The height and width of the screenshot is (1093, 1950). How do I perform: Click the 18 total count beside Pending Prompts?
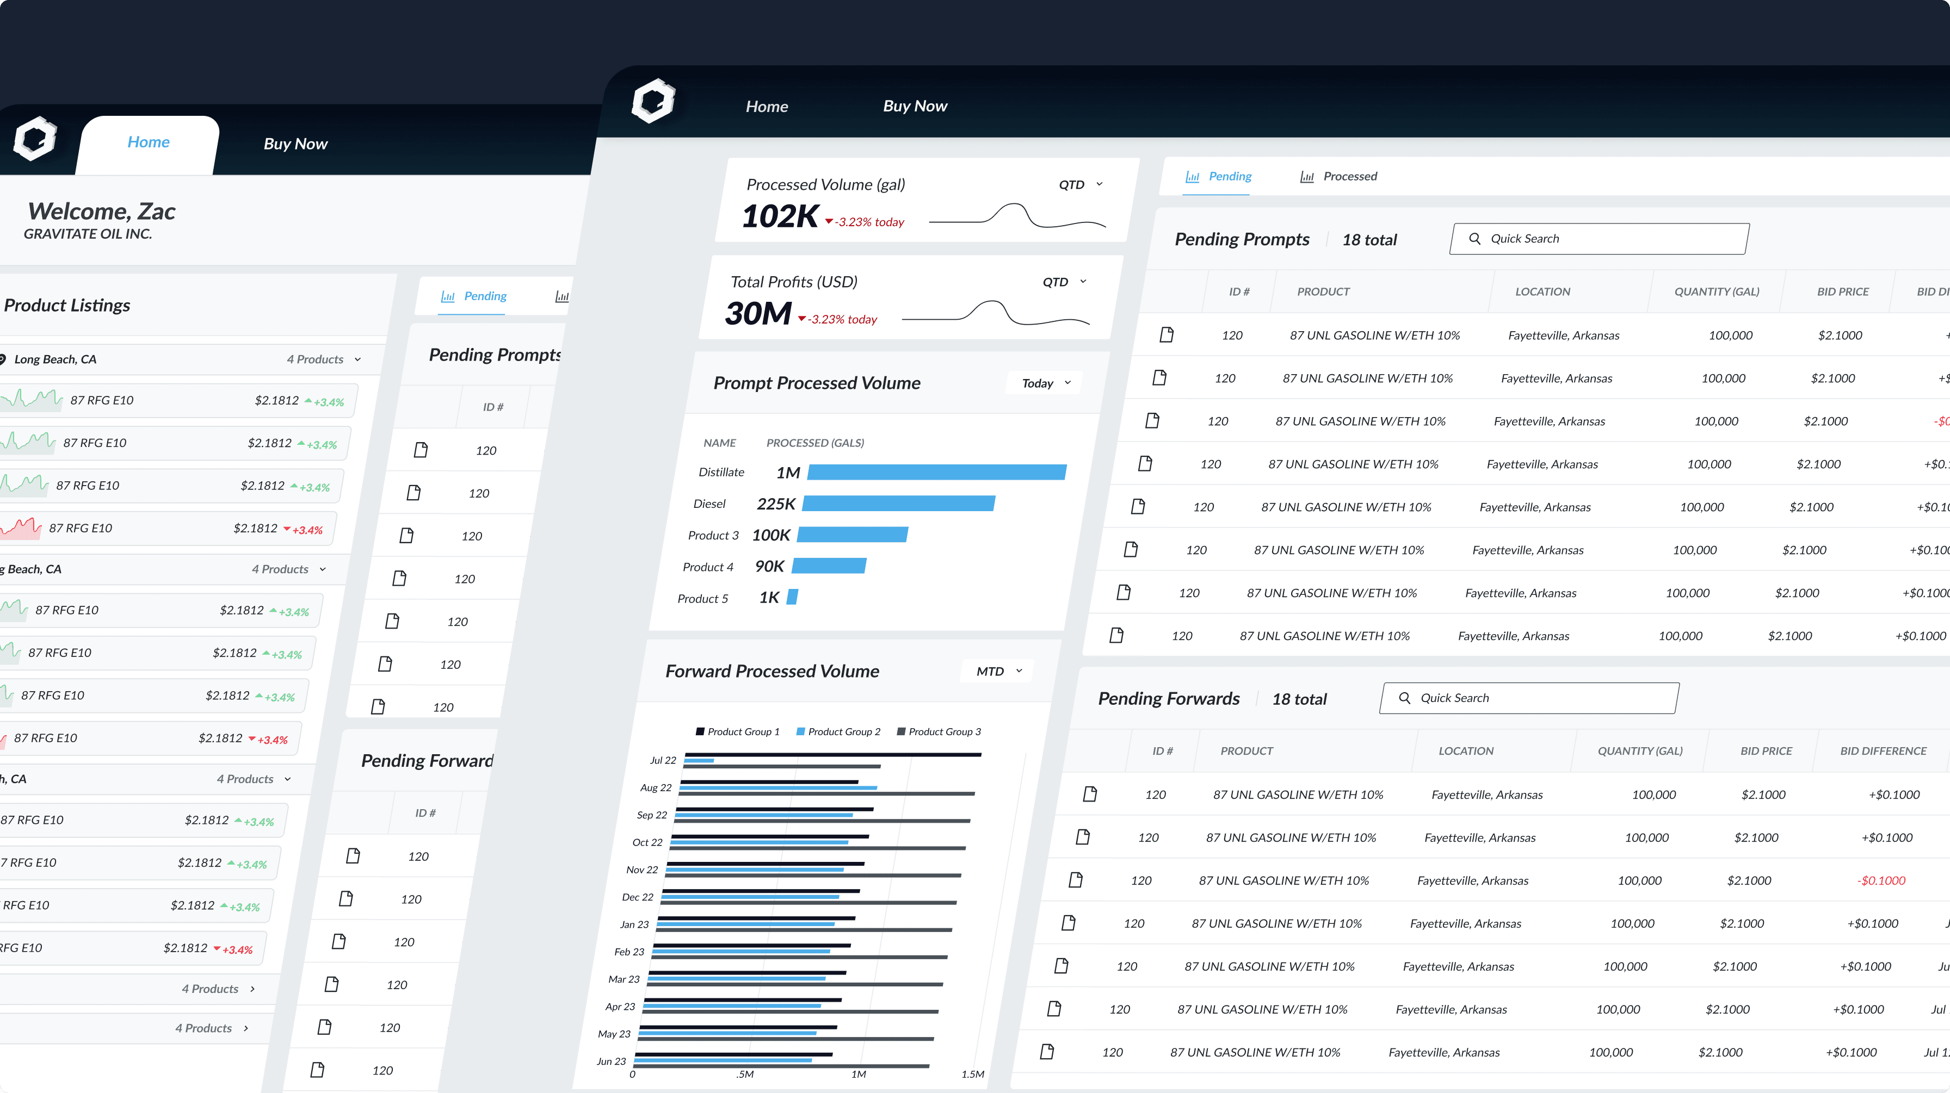(1369, 240)
